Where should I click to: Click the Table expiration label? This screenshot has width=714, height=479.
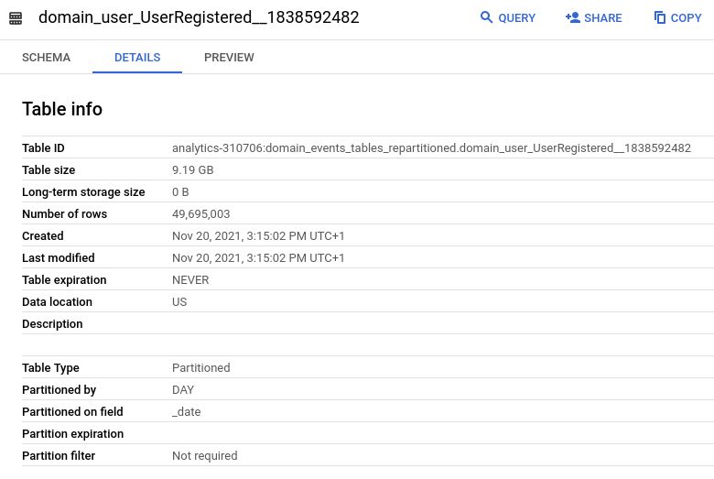(x=64, y=280)
